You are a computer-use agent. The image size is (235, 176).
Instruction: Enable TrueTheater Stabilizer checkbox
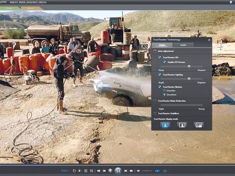155,113
